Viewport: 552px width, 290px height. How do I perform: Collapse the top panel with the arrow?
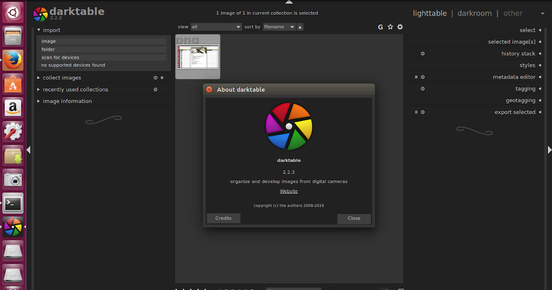point(288,2)
